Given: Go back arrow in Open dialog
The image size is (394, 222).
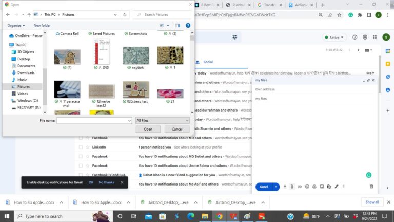Looking at the screenshot, I should coord(8,15).
